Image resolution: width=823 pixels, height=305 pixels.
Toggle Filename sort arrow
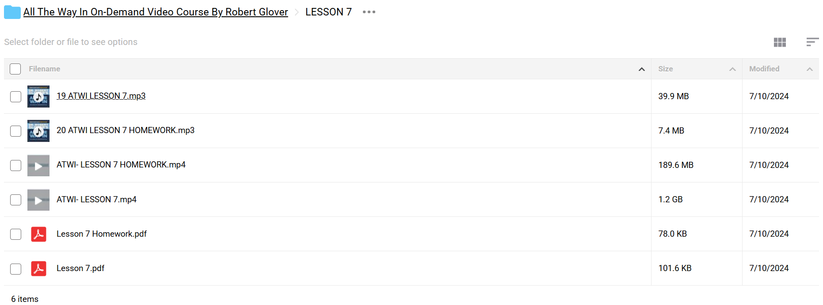click(x=642, y=69)
